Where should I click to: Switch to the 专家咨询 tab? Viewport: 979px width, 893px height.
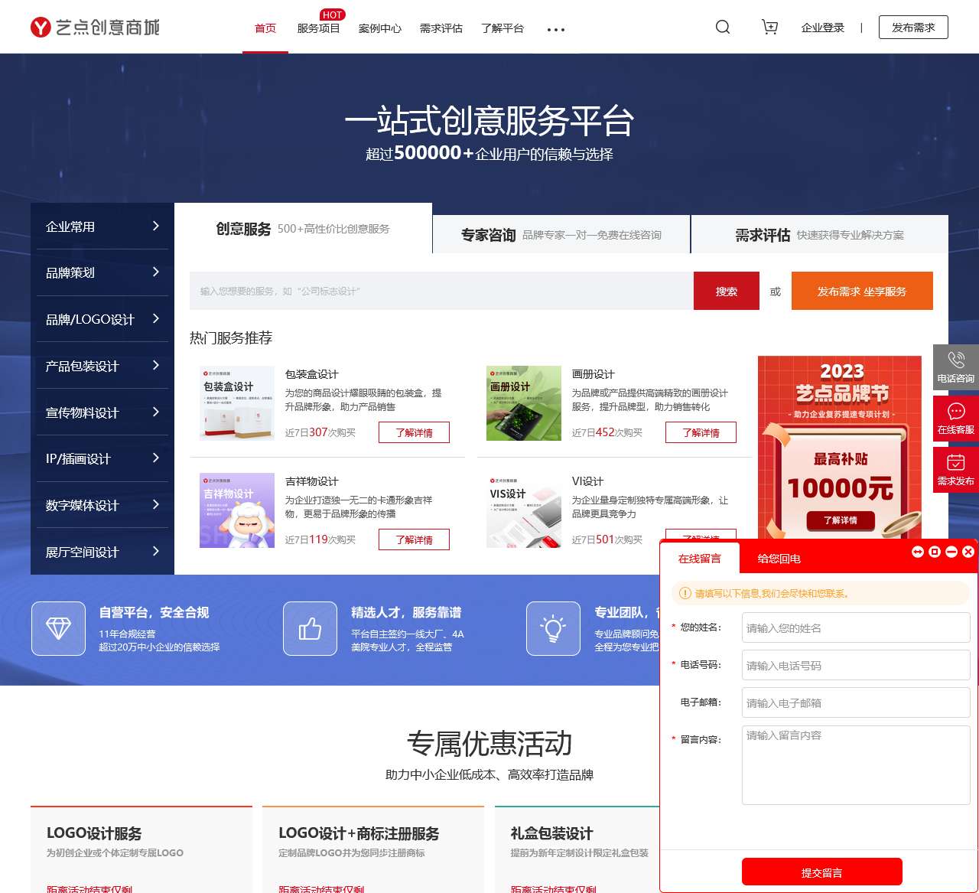tap(561, 235)
